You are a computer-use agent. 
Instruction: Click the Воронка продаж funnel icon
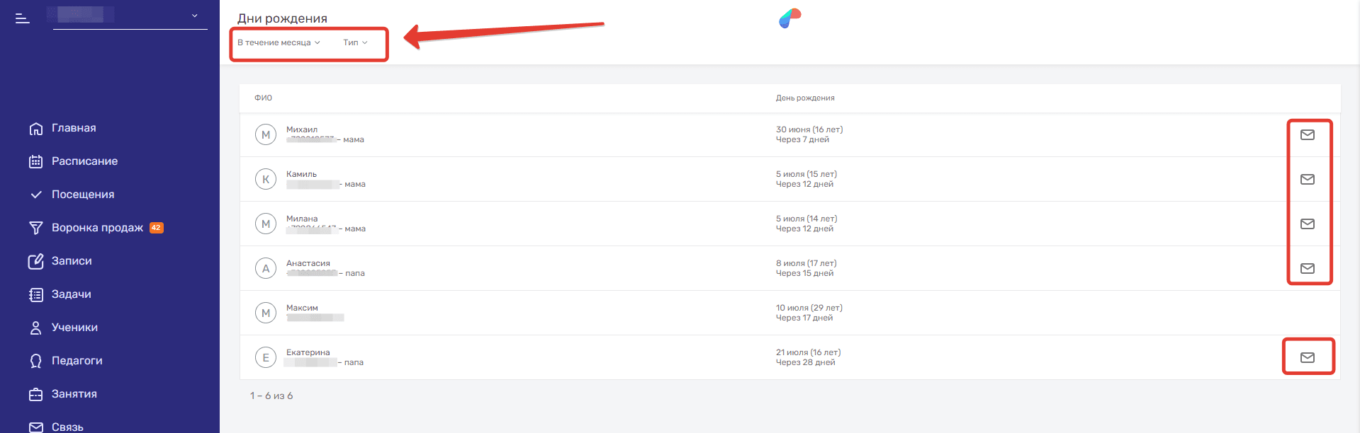[35, 228]
